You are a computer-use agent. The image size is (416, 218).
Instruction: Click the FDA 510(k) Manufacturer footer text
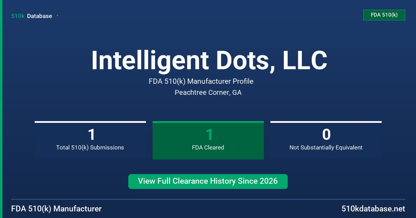(x=57, y=209)
